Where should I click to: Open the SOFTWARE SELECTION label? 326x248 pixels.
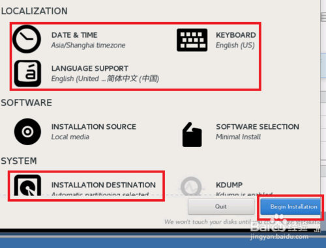point(258,127)
